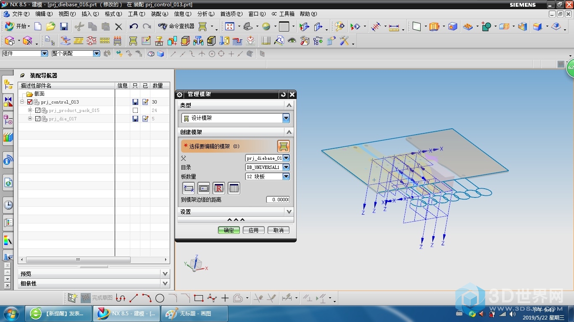Open a file with the folder icon
The width and height of the screenshot is (574, 322).
50,26
